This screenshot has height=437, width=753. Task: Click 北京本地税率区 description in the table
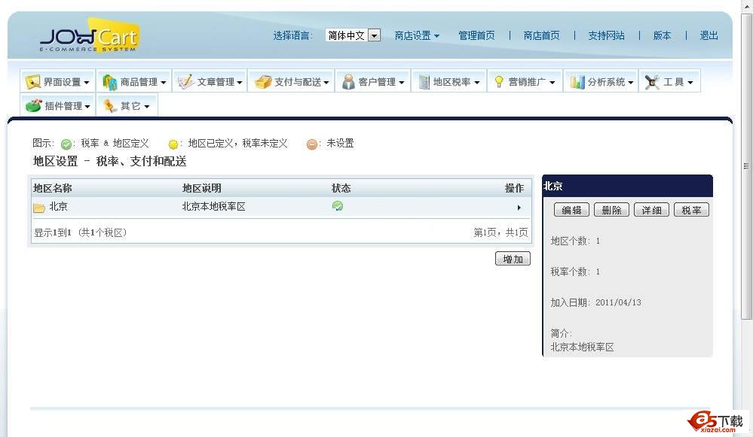coord(214,207)
